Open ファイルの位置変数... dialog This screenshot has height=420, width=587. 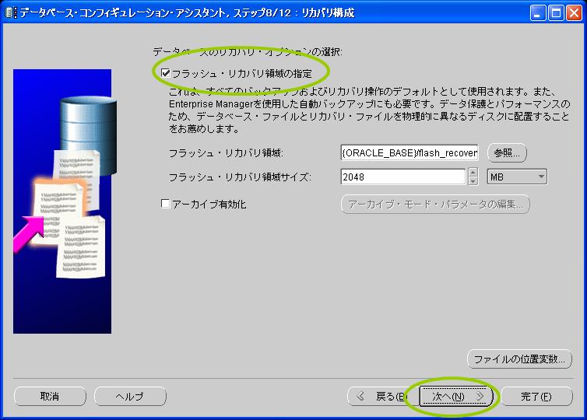click(519, 359)
